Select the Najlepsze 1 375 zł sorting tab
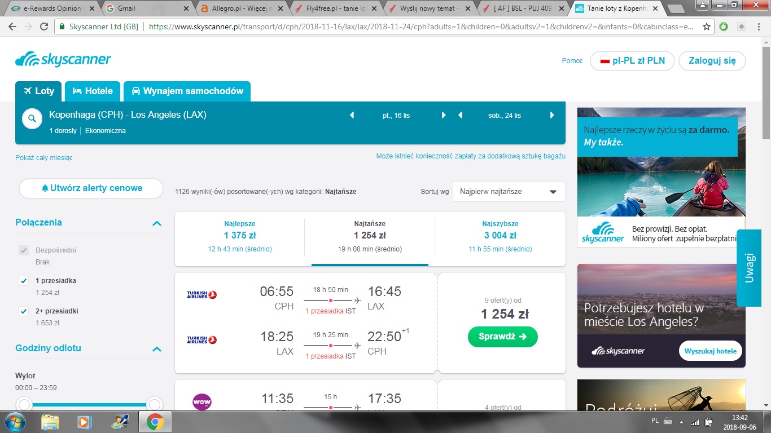This screenshot has width=771, height=433. click(x=240, y=237)
